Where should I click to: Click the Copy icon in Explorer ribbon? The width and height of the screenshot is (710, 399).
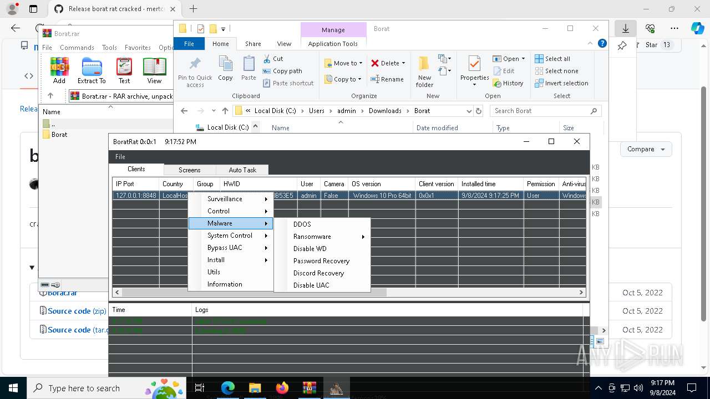point(225,69)
